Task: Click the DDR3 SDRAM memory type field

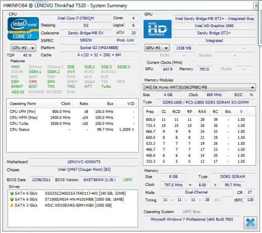Action: [233, 177]
